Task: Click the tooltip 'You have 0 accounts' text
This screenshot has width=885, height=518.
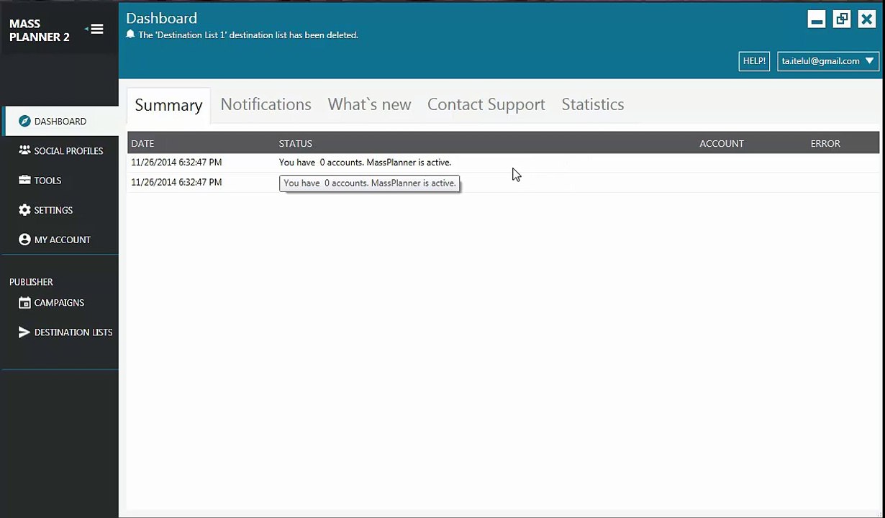Action: point(369,183)
